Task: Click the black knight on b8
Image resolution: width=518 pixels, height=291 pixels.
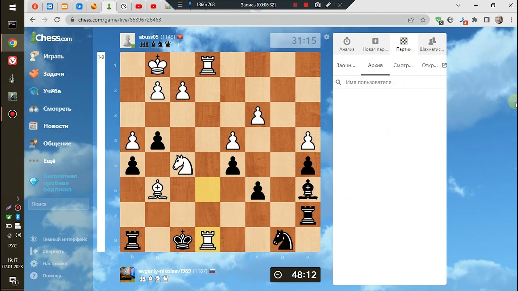Action: (x=283, y=240)
